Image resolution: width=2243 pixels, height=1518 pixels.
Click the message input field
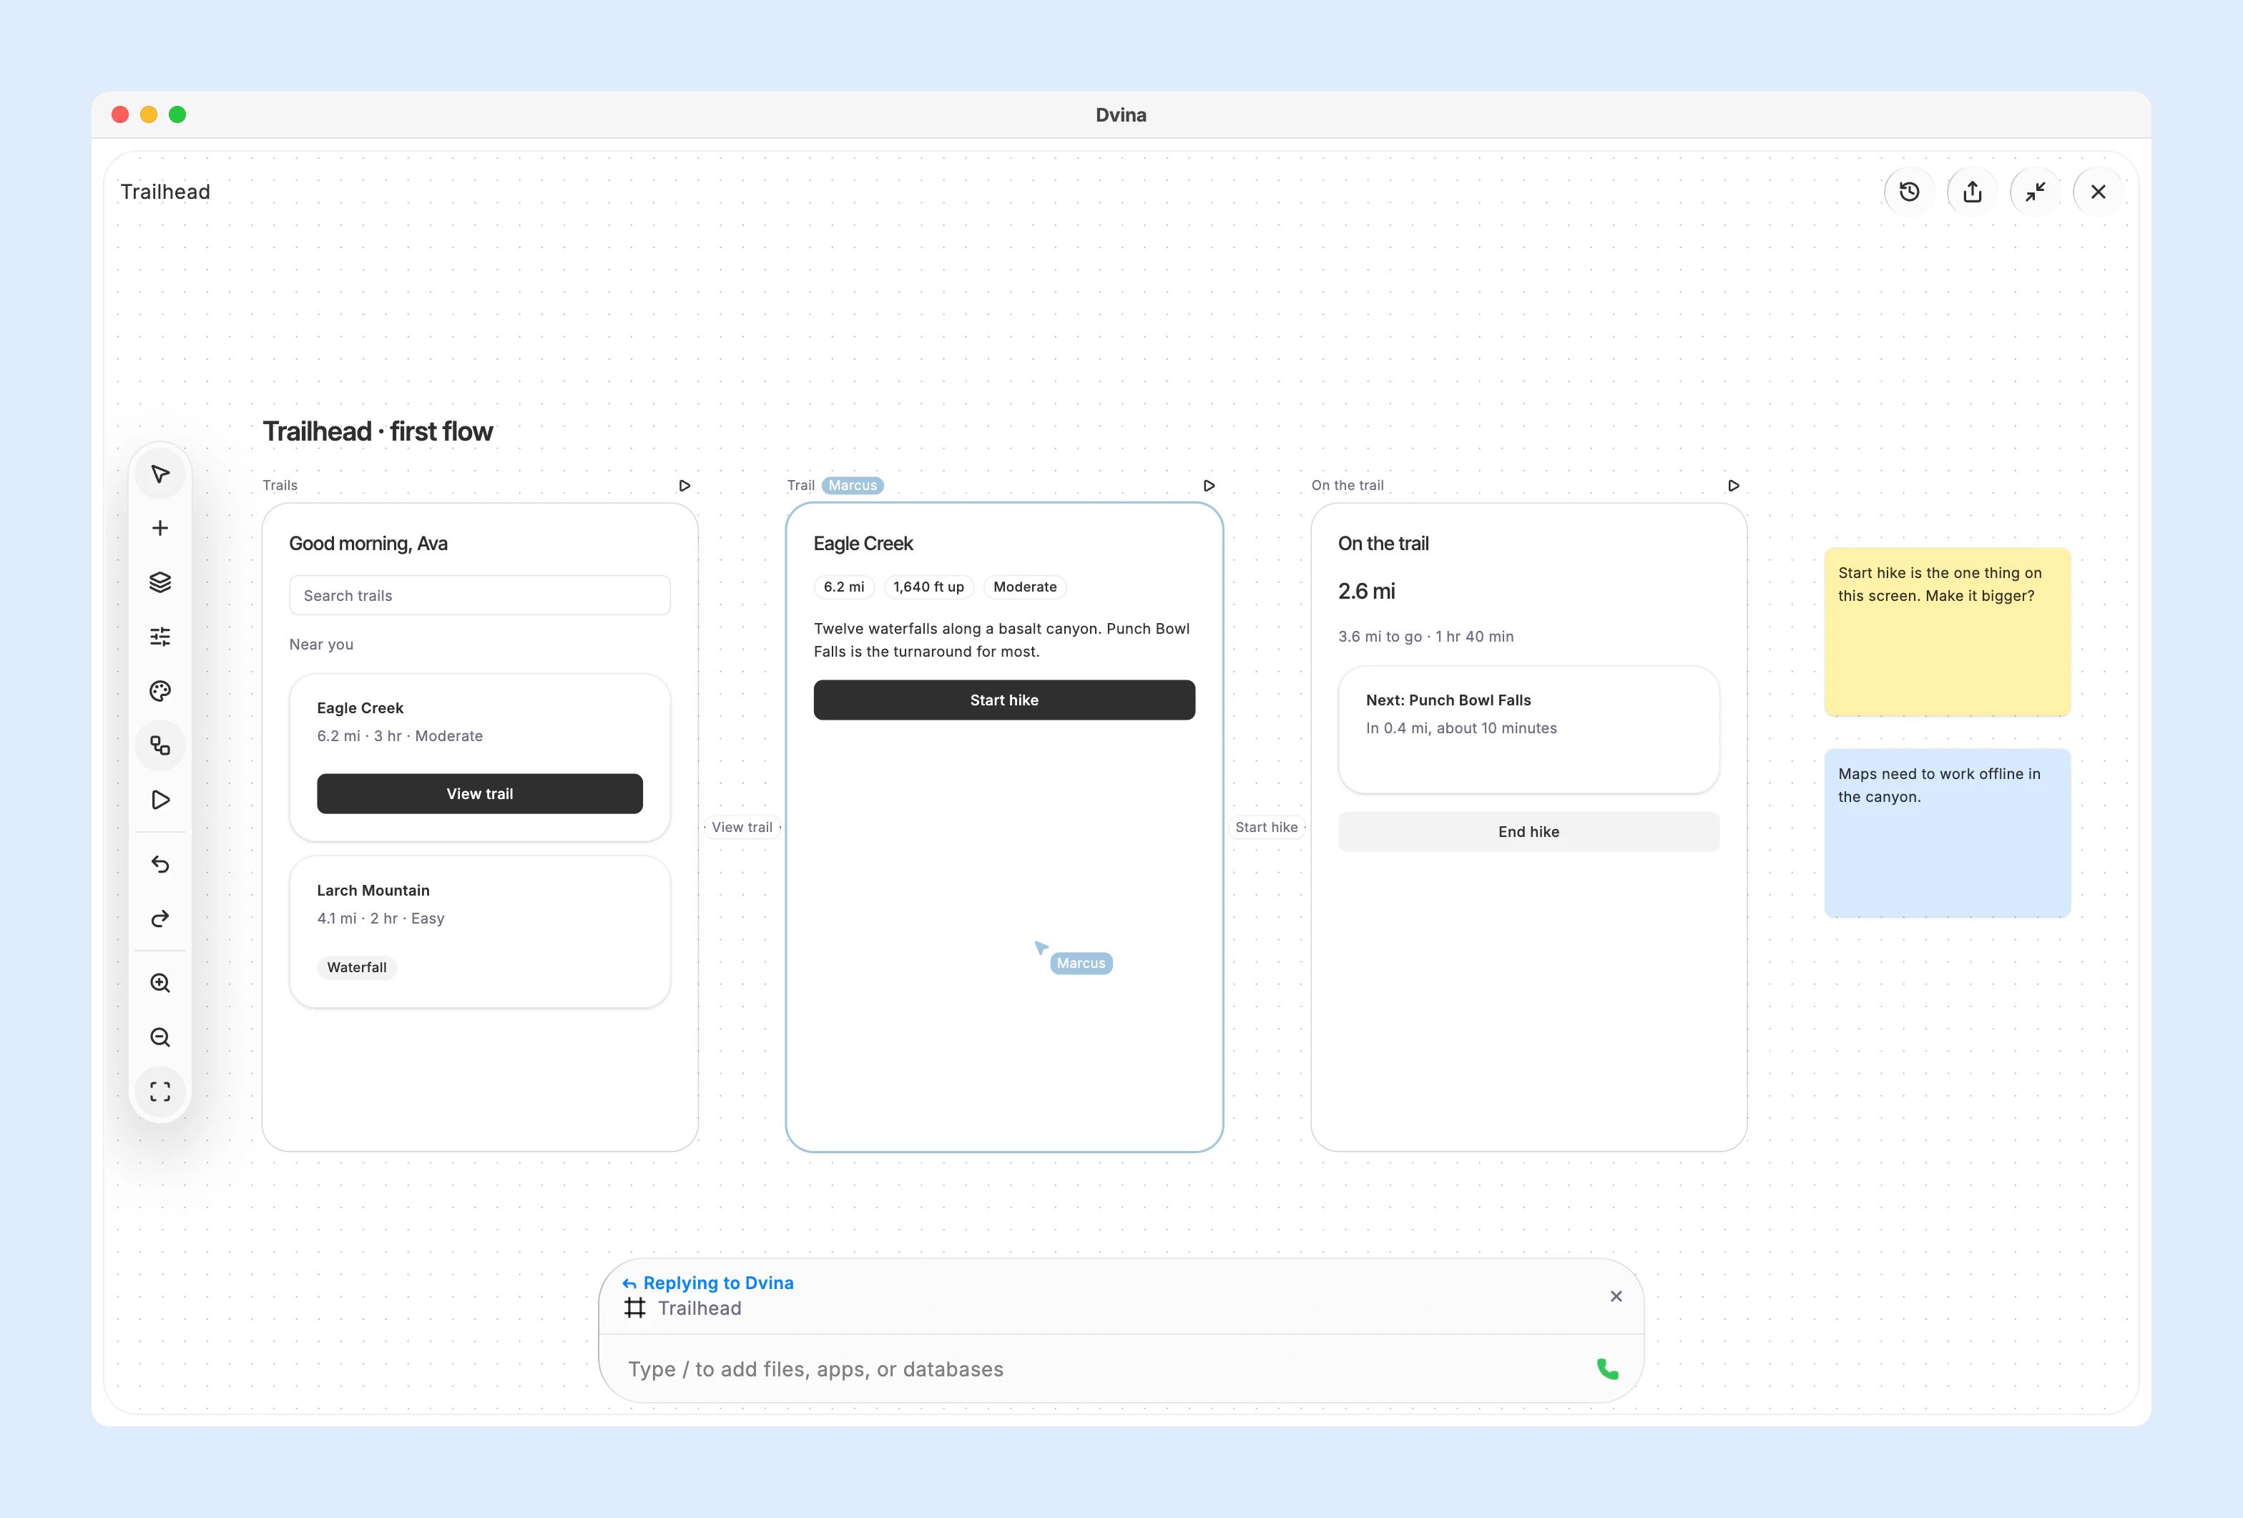tap(1100, 1369)
